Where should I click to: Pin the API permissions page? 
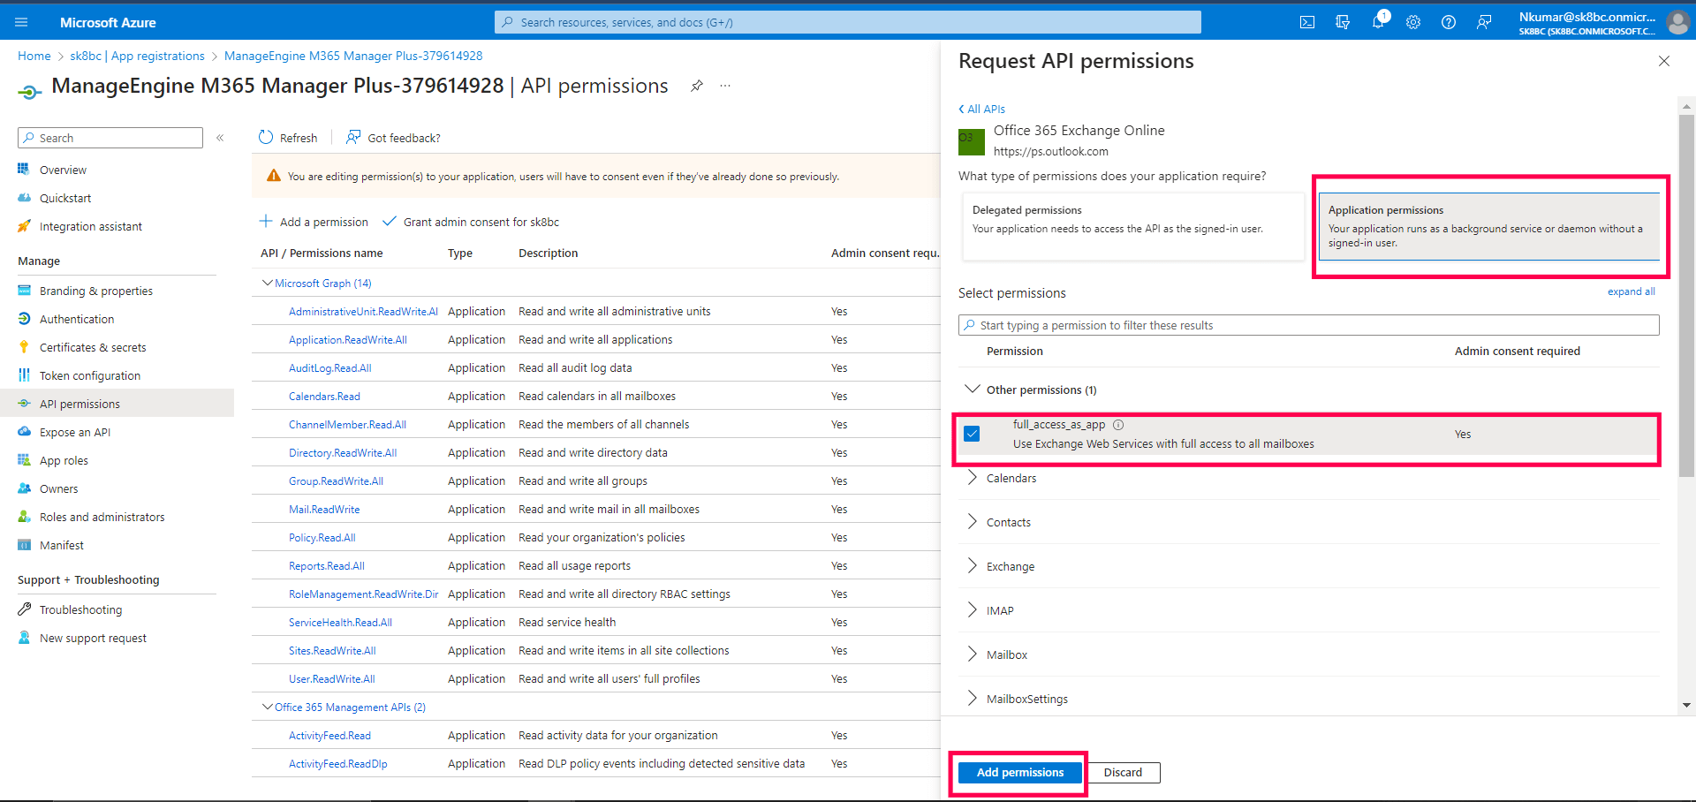point(697,86)
